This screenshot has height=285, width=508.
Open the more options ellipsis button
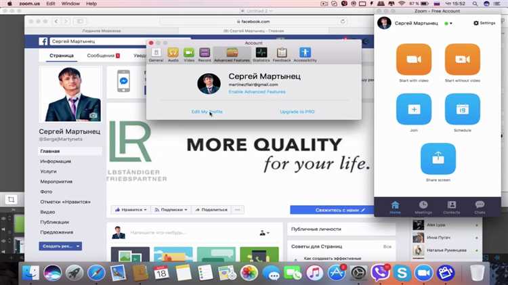pos(238,210)
